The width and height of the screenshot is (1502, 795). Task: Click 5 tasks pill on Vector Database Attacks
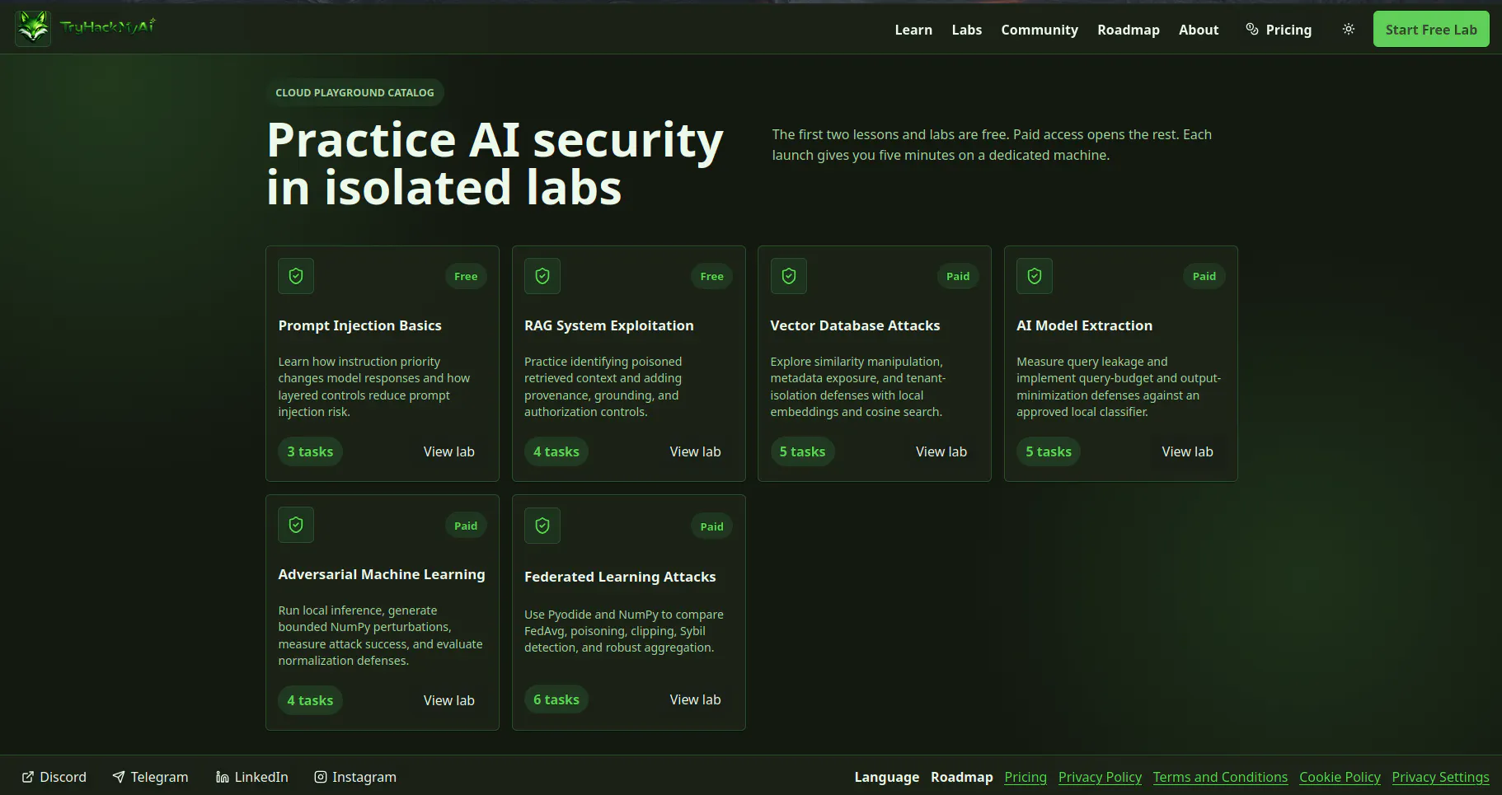point(802,451)
